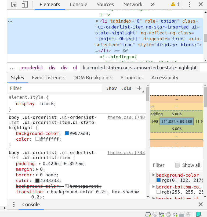Screen dimensions: 207x217
Task: Click the teal sticky note icon
Action: pos(198,214)
